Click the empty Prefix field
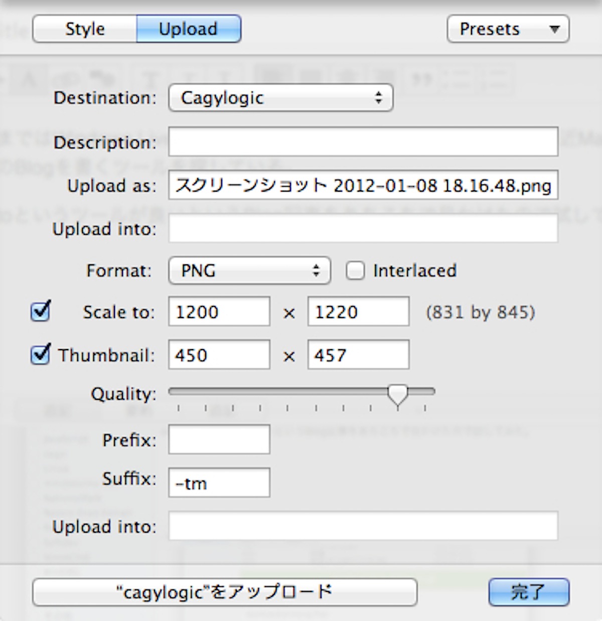602x621 pixels. tap(219, 440)
